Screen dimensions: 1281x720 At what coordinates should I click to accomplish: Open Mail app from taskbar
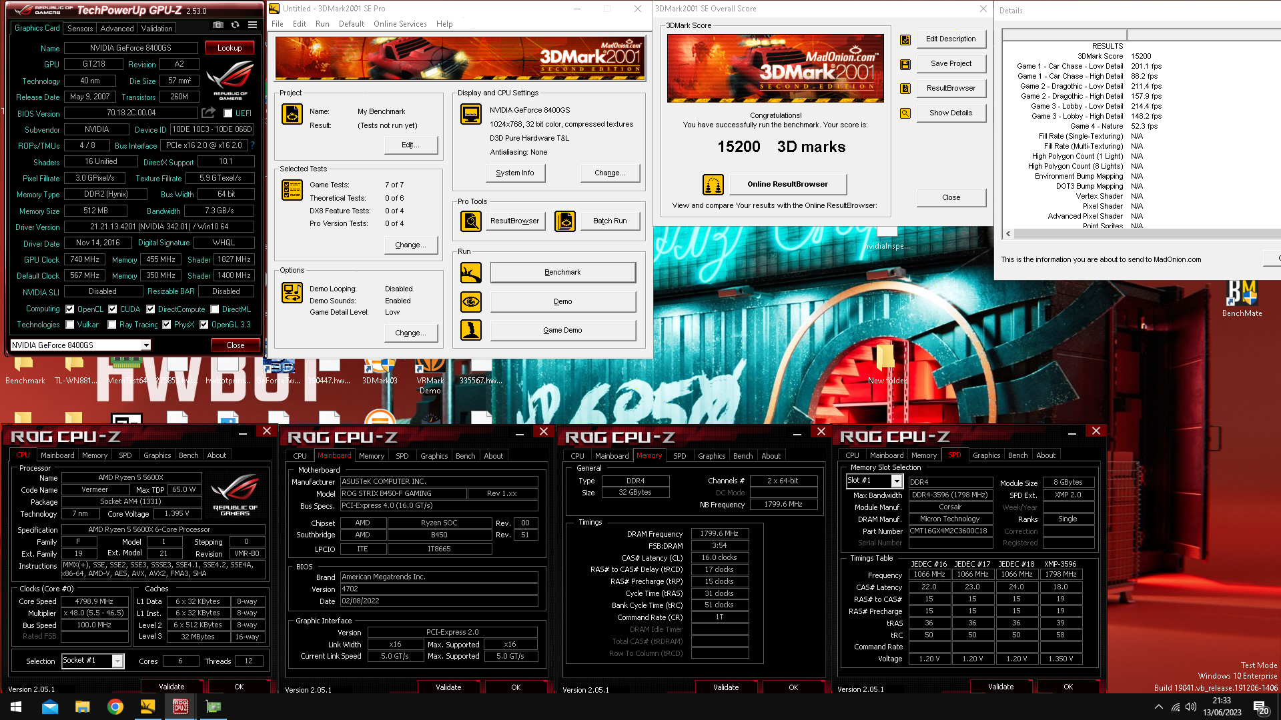tap(50, 707)
